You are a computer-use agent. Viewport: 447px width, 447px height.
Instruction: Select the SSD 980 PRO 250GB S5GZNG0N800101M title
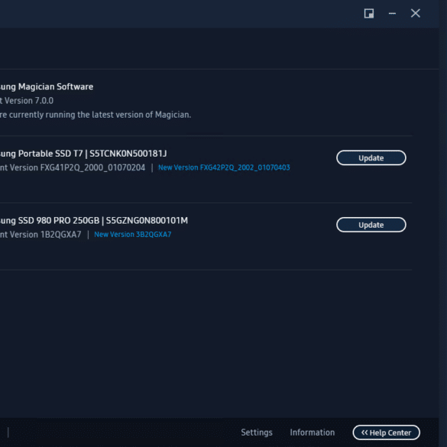[94, 221]
